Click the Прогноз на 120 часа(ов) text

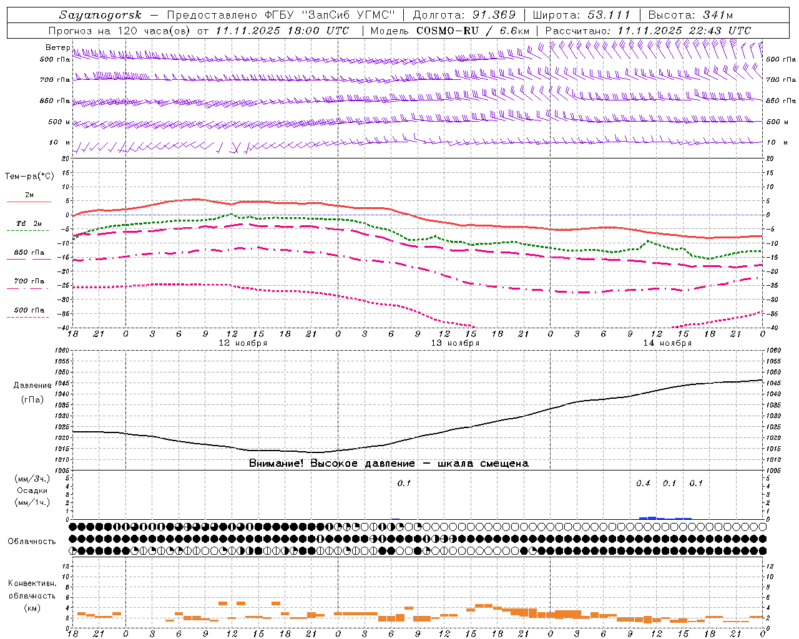120,31
